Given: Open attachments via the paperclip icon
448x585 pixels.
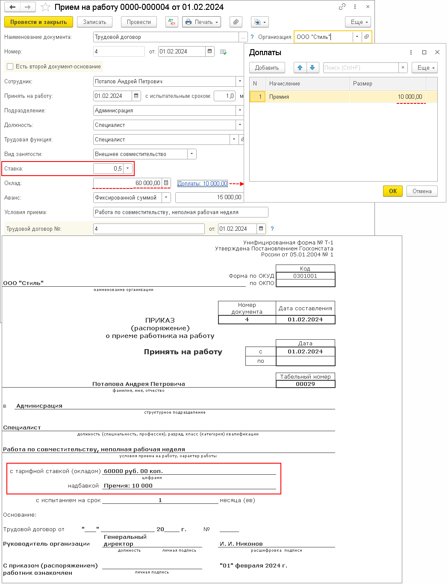Looking at the screenshot, I should (x=236, y=22).
